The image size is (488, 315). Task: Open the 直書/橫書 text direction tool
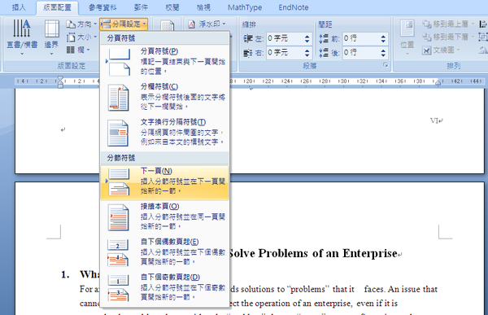pos(22,37)
